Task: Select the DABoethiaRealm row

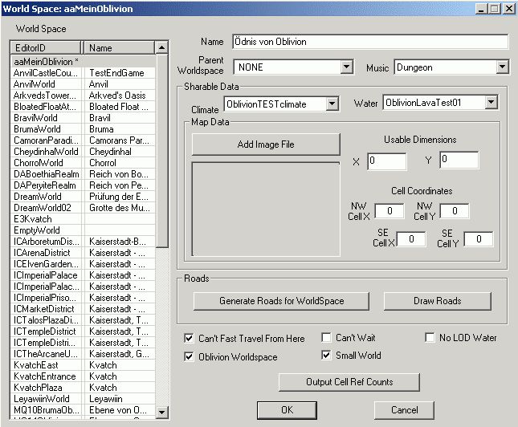Action: click(x=84, y=174)
